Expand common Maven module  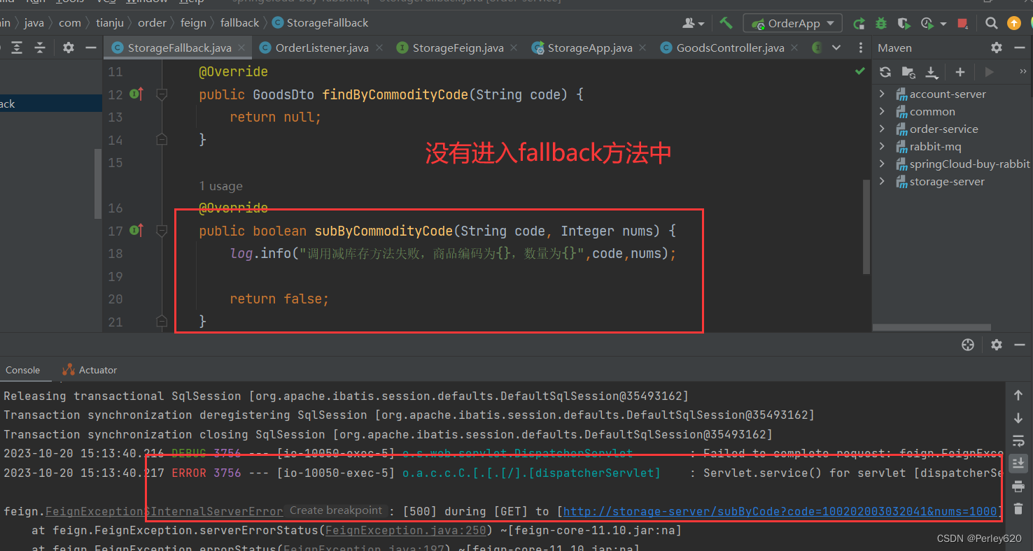(x=883, y=111)
